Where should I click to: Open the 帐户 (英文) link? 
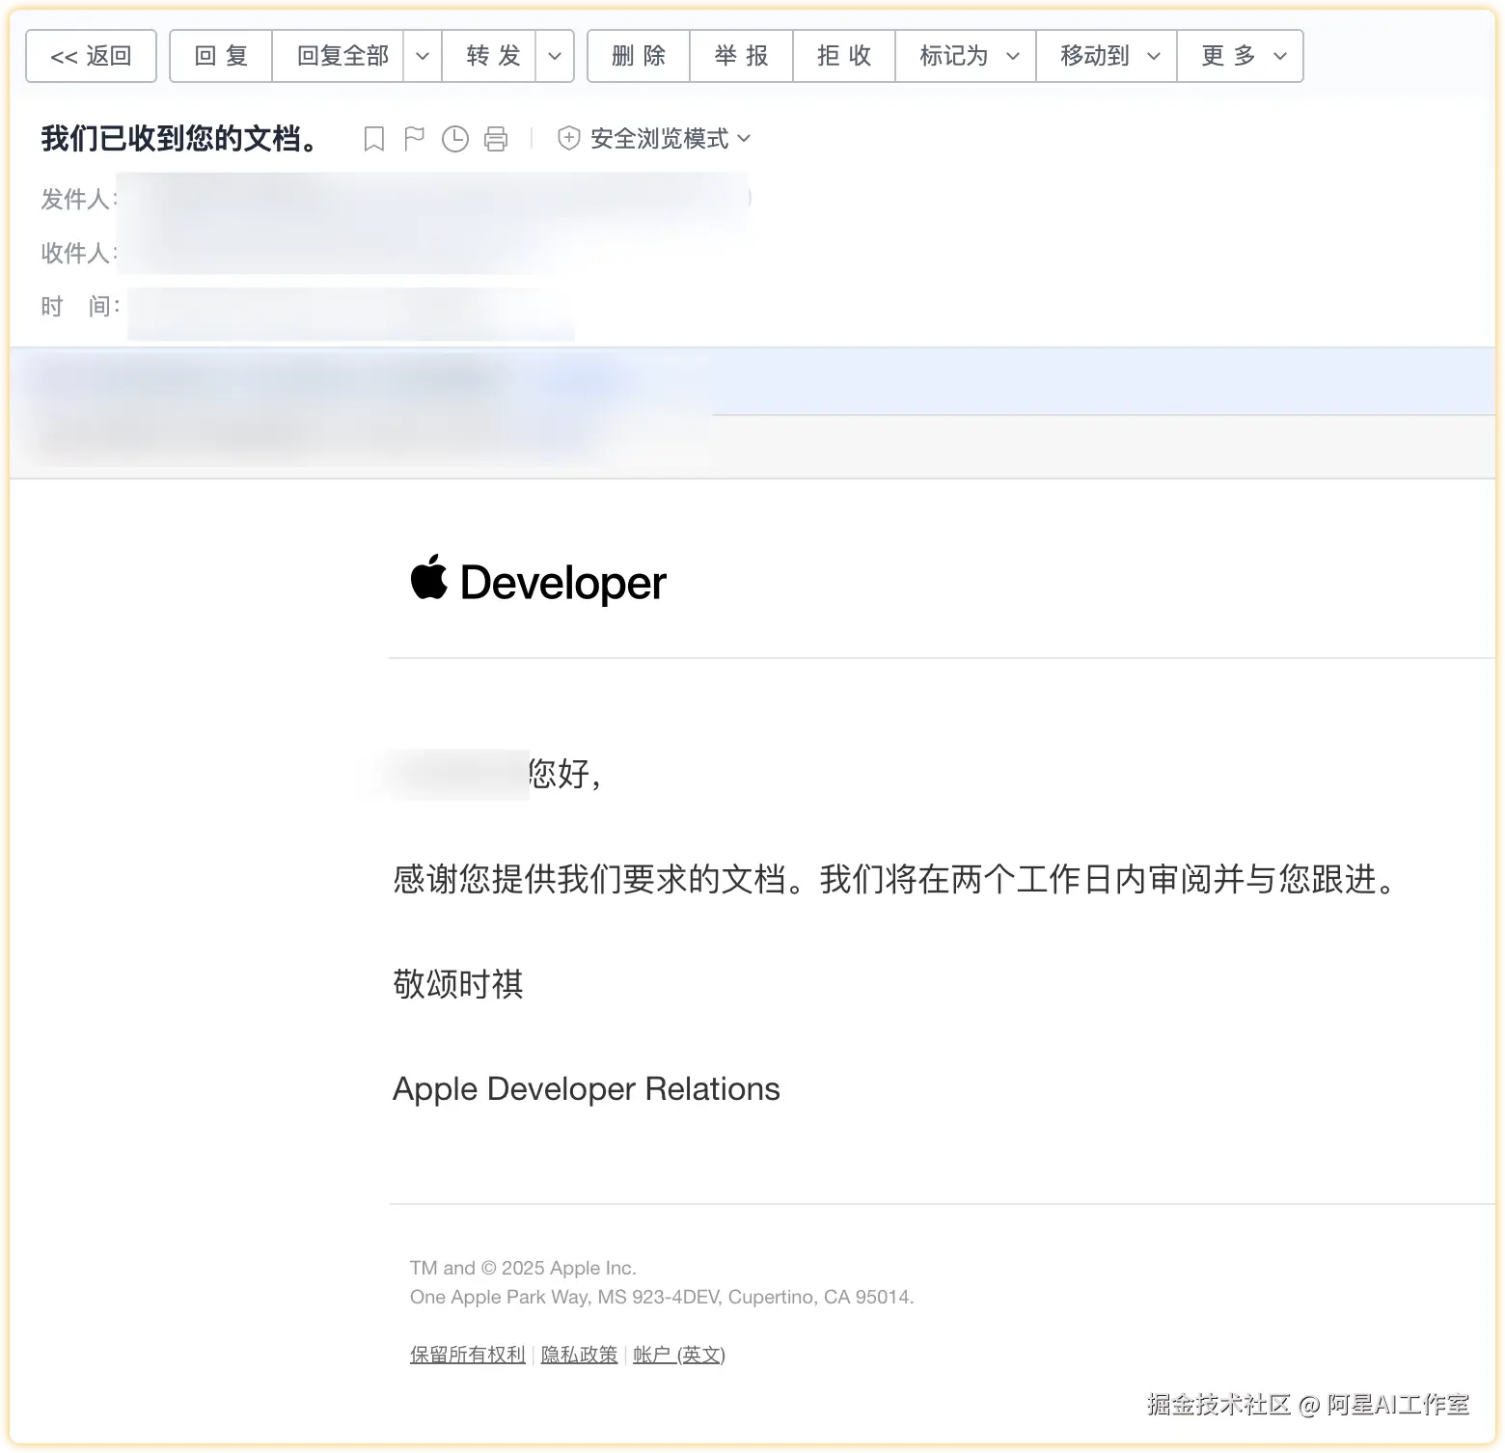click(x=679, y=1355)
